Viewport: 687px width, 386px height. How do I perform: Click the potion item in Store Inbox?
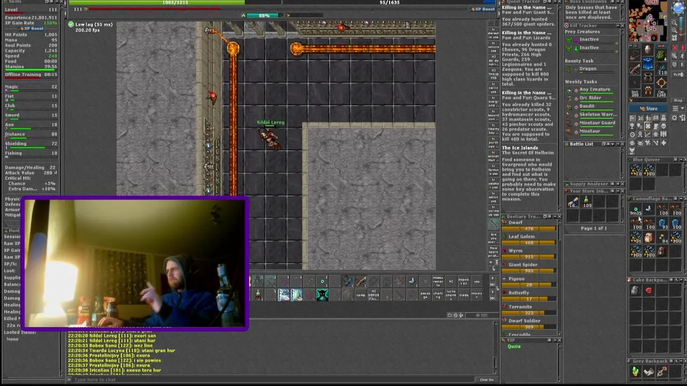[x=586, y=202]
